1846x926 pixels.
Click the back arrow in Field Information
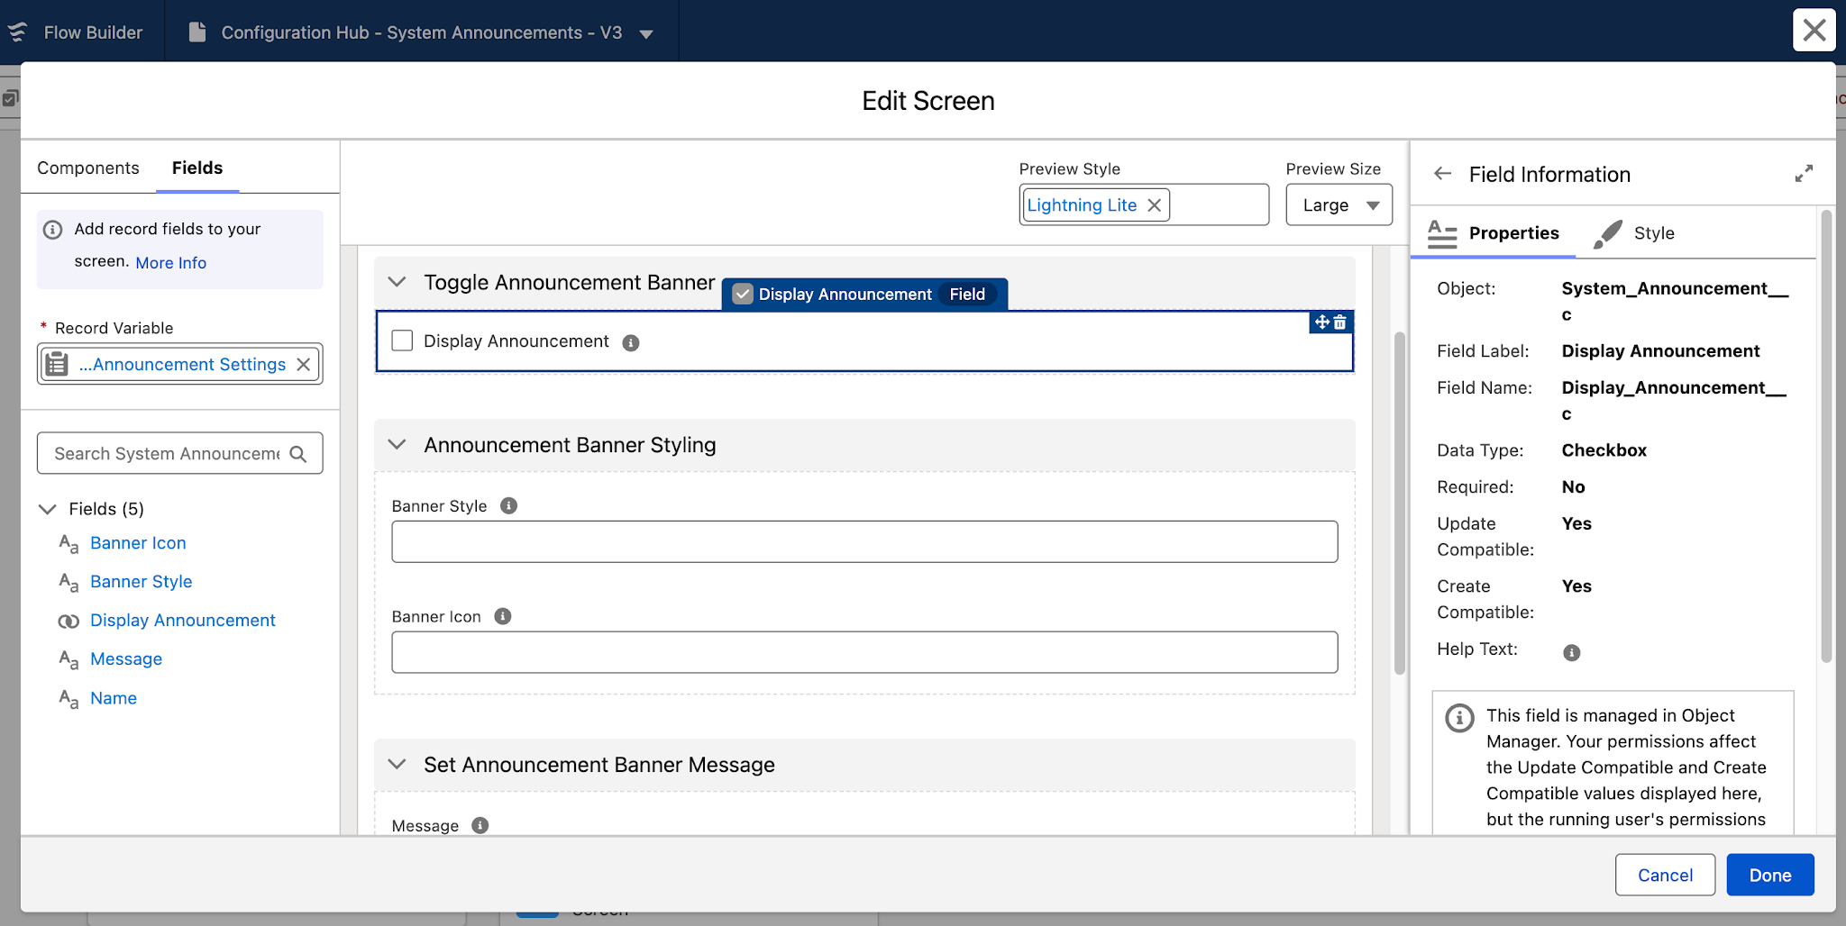click(1443, 174)
